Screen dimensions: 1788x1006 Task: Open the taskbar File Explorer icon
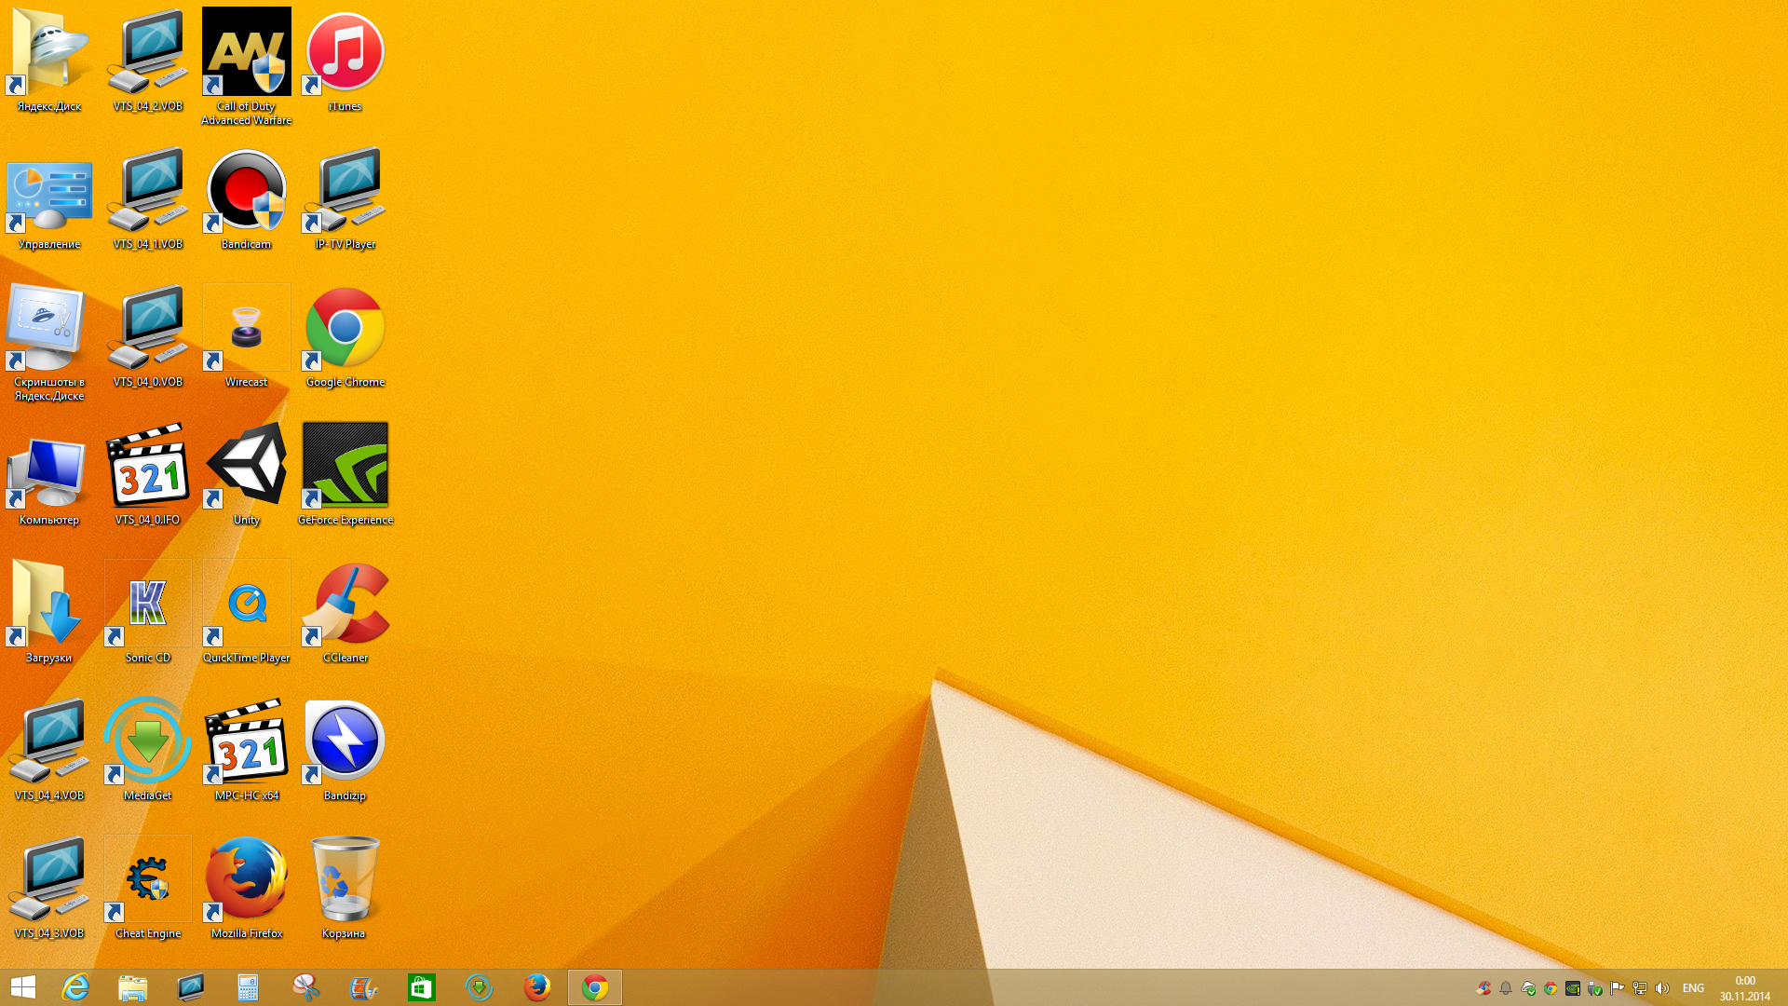134,986
